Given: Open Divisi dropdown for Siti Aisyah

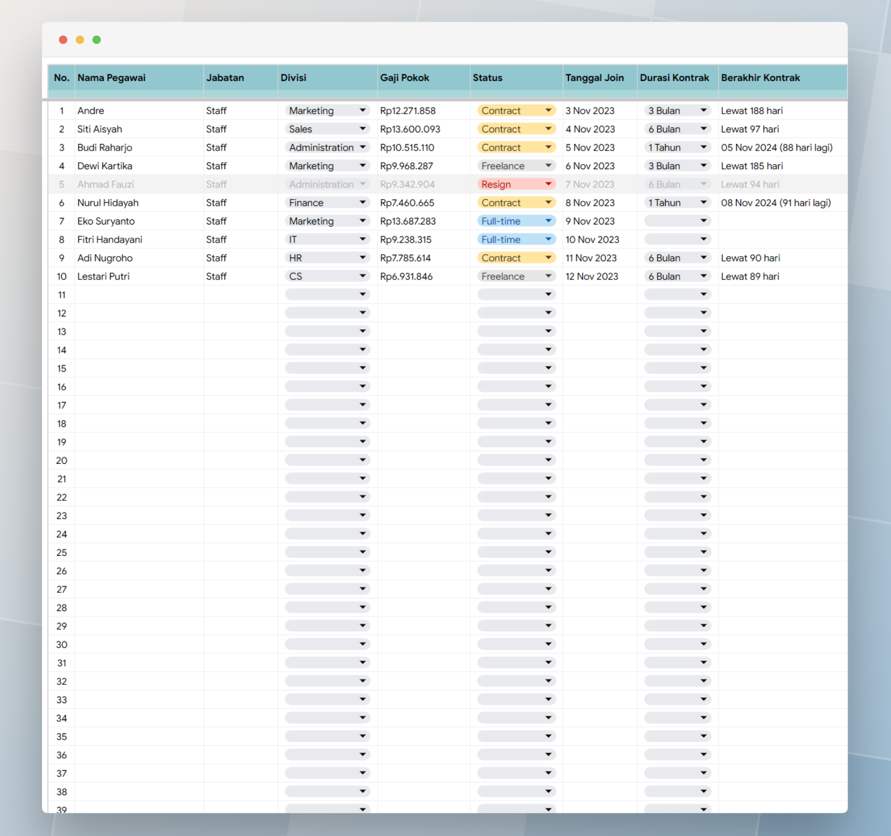Looking at the screenshot, I should click(x=327, y=129).
